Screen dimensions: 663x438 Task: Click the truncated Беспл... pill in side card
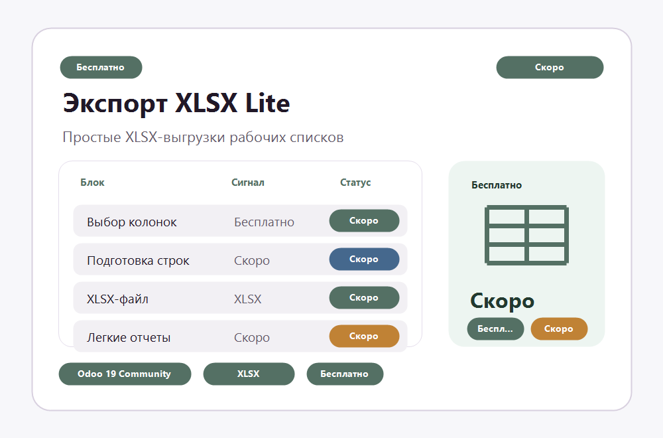coord(495,328)
